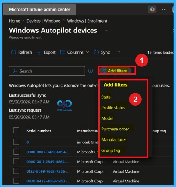
Task: Choose the Profile status filter option
Action: [x=113, y=108]
